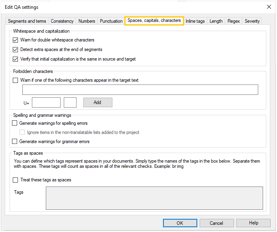Disable Verify initial capitalization check
This screenshot has width=277, height=232.
16,59
